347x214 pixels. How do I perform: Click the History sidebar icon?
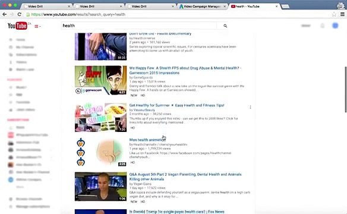(11, 62)
